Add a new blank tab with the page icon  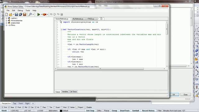point(101,19)
